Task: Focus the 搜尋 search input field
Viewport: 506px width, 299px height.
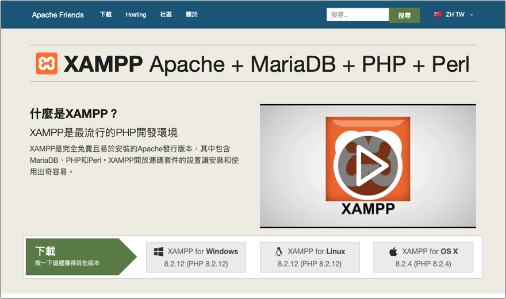Action: [x=358, y=15]
